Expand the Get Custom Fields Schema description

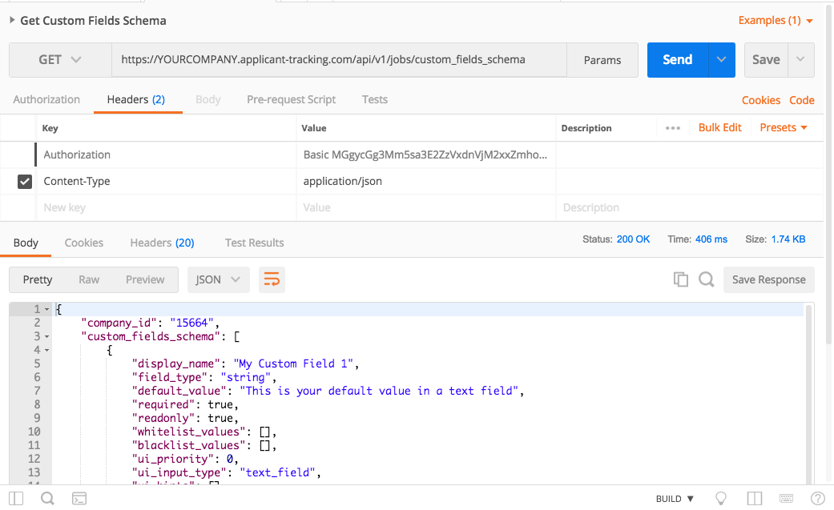coord(12,20)
